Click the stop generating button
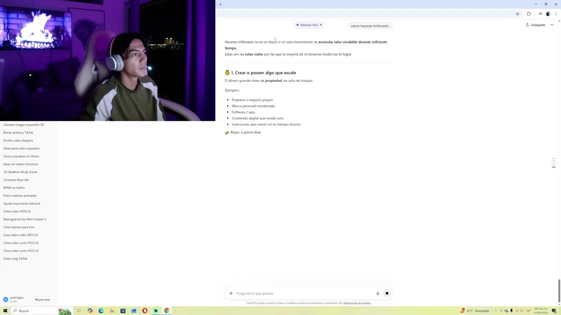The width and height of the screenshot is (561, 315). [x=387, y=293]
